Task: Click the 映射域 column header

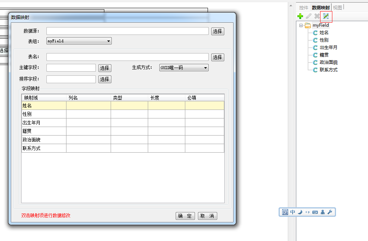Action: pyautogui.click(x=44, y=98)
